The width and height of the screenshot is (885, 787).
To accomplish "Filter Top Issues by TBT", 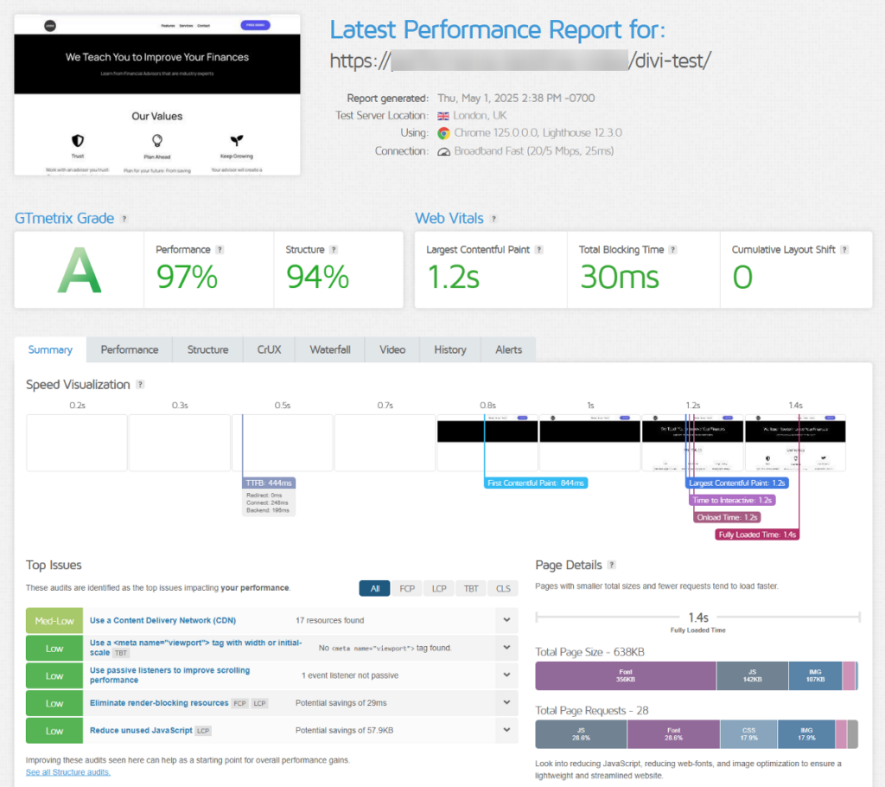I will point(470,588).
